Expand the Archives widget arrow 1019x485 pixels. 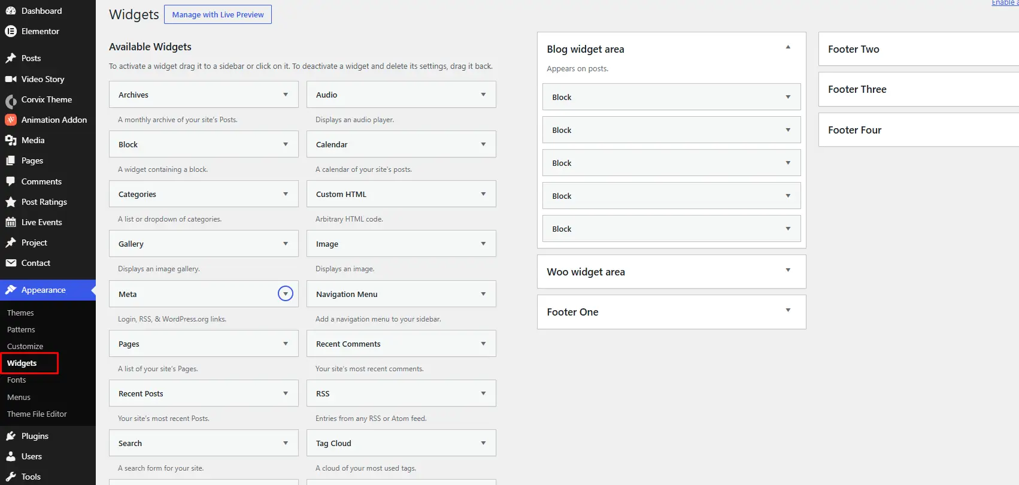[286, 95]
